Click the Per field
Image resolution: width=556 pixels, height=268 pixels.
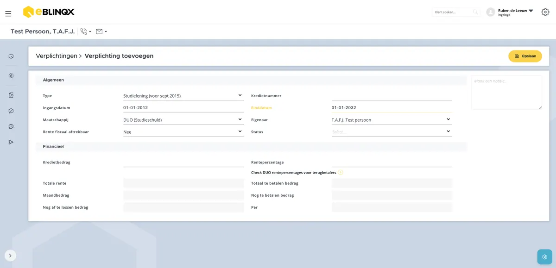[392, 207]
